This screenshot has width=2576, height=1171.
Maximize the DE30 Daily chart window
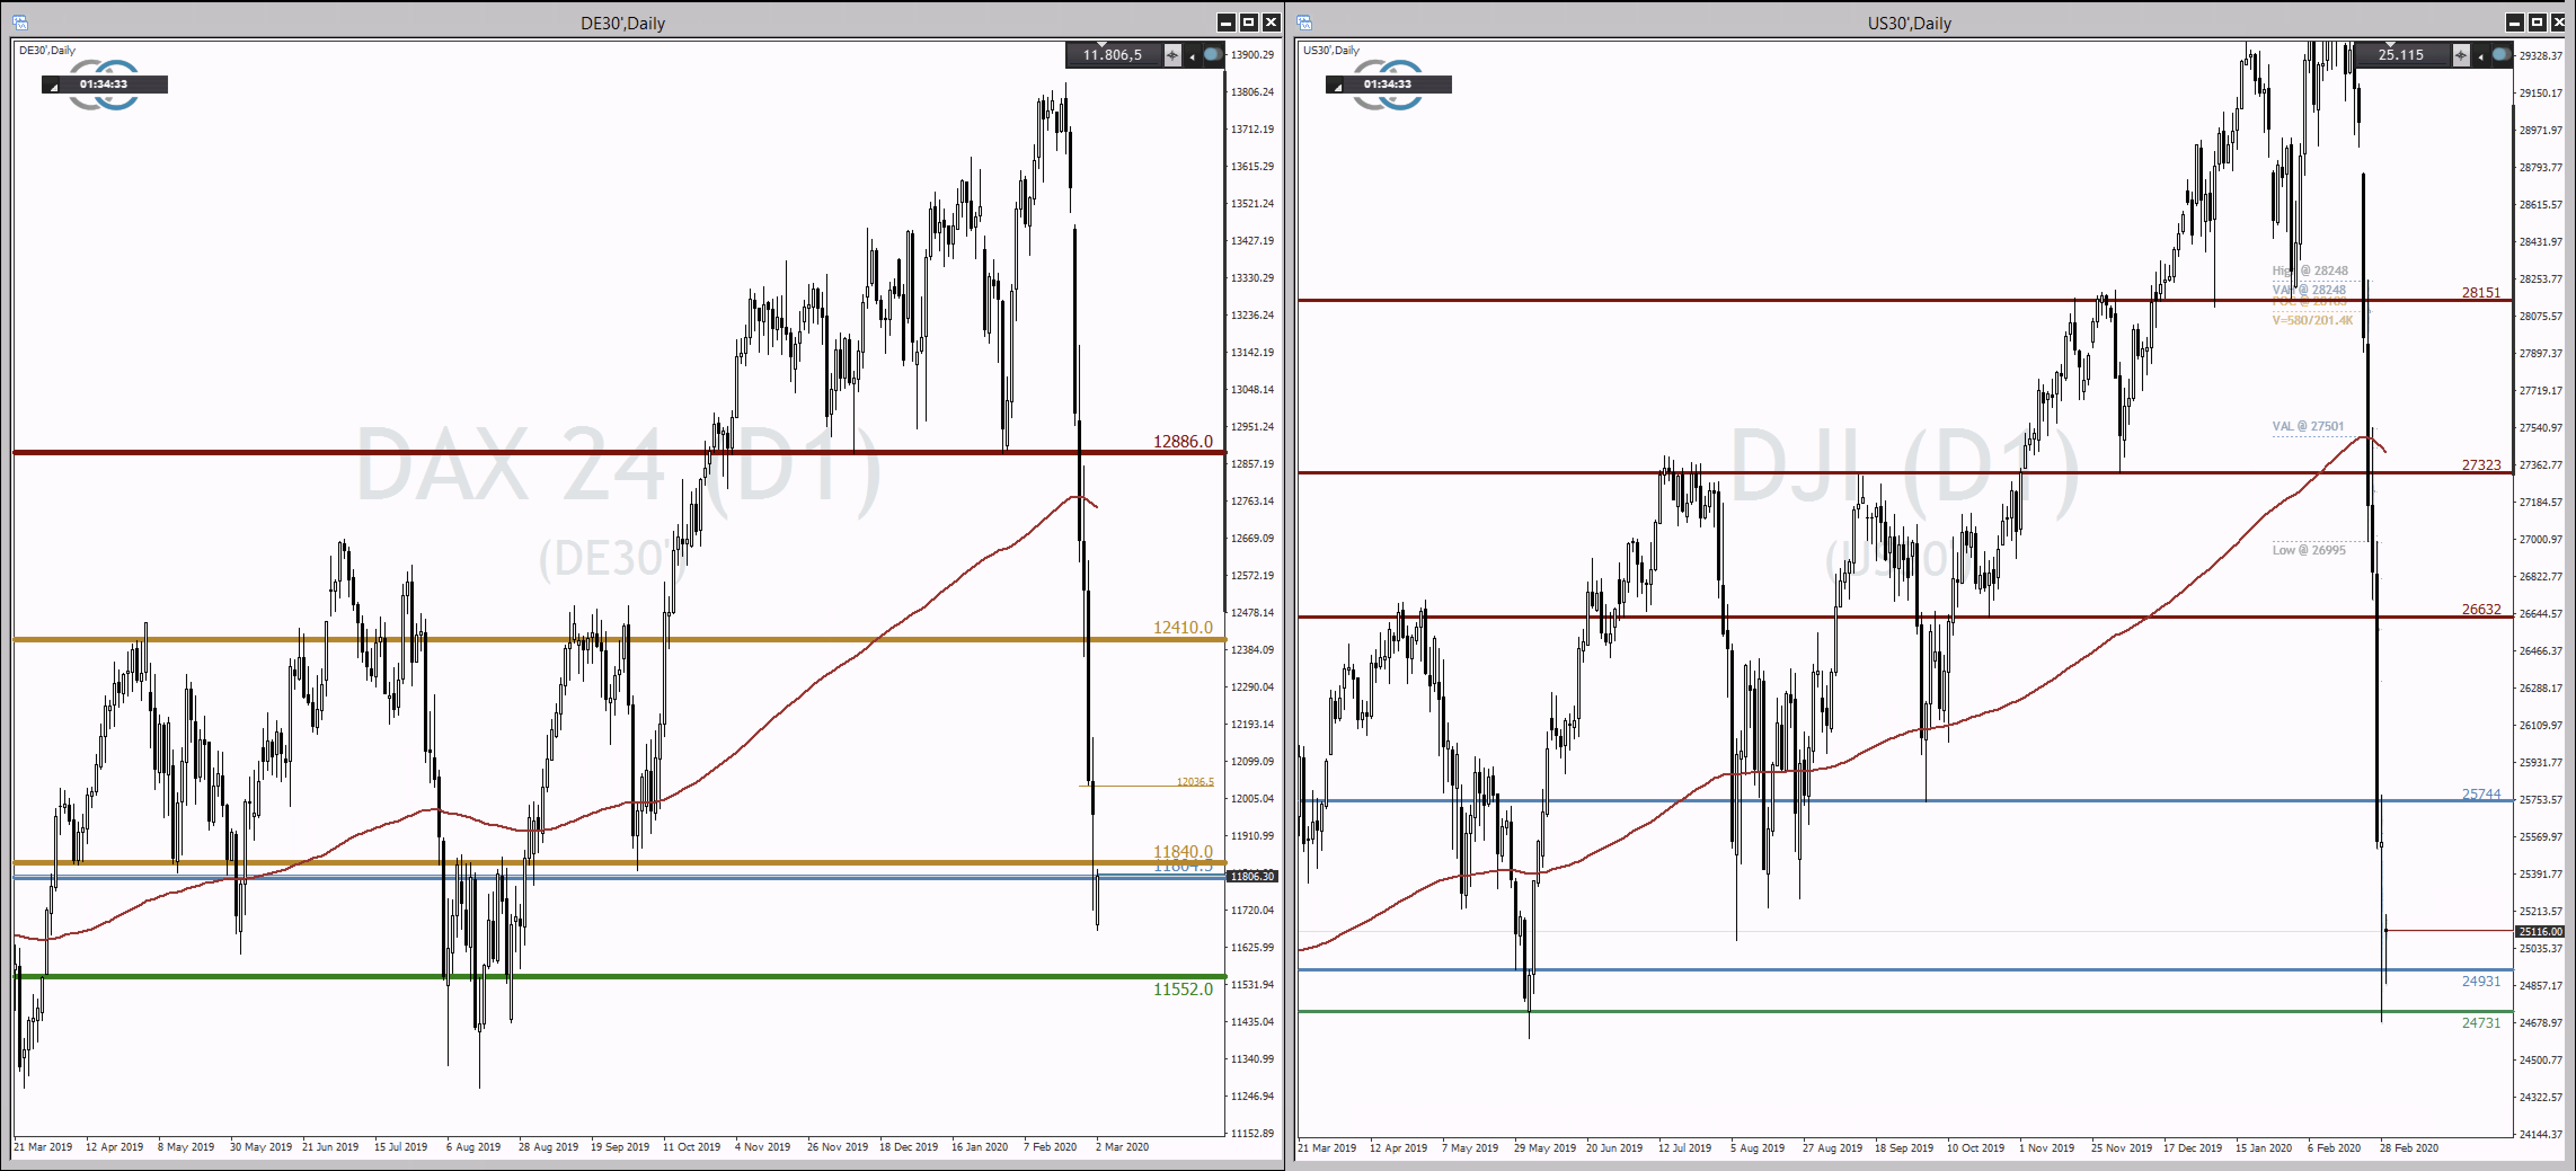click(x=1249, y=22)
